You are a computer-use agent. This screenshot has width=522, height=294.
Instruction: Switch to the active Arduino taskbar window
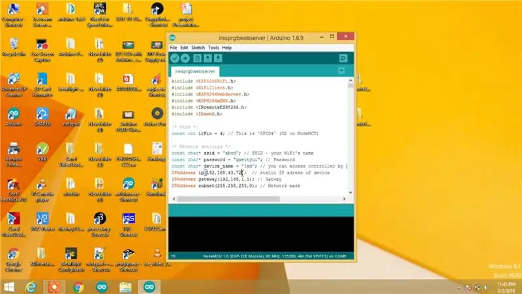(149, 287)
